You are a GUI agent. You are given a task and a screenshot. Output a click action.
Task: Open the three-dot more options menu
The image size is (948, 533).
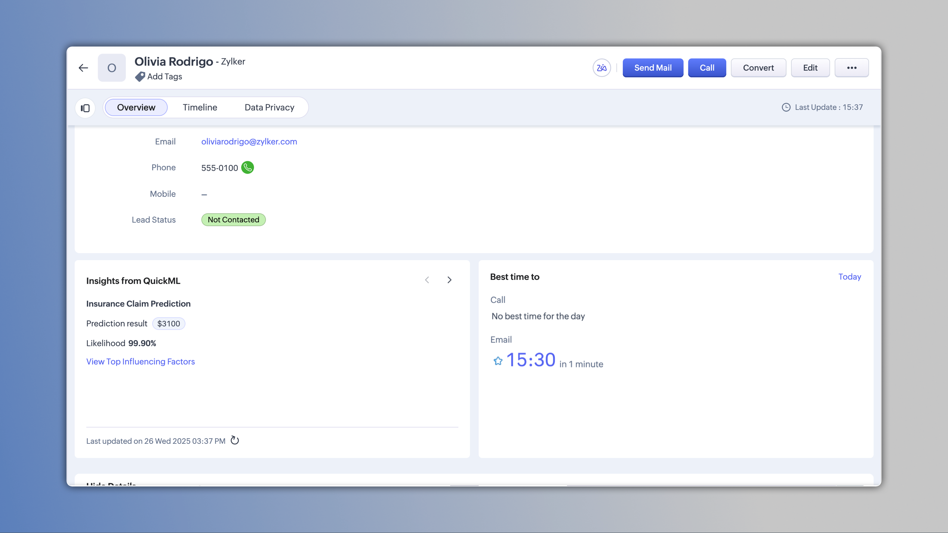pyautogui.click(x=851, y=68)
